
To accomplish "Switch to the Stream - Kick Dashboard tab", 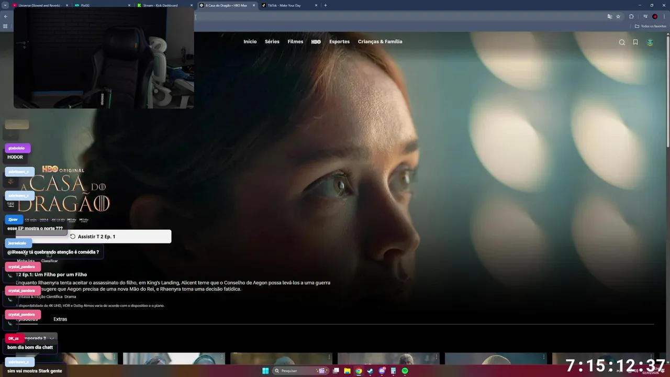I will tap(164, 5).
